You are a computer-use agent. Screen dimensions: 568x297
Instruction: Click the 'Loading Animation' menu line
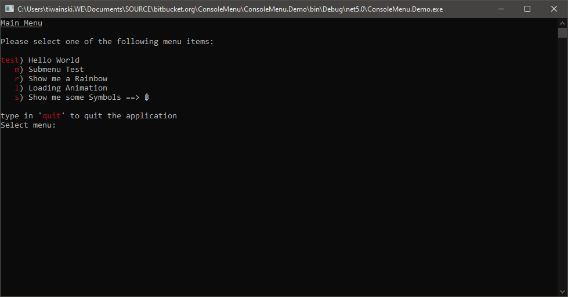coord(67,88)
